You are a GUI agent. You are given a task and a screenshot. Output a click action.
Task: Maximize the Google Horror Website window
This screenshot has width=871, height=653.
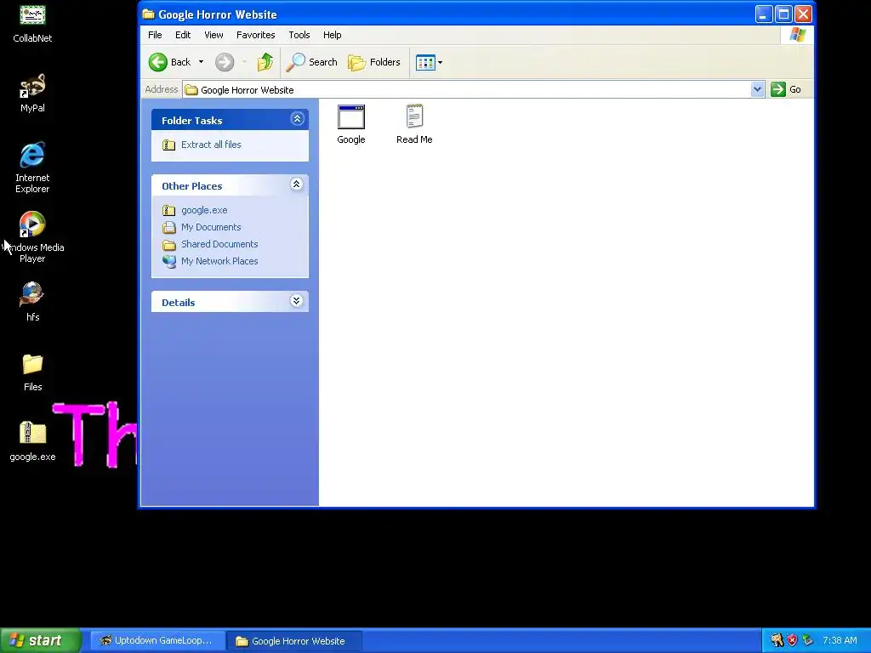coord(783,14)
